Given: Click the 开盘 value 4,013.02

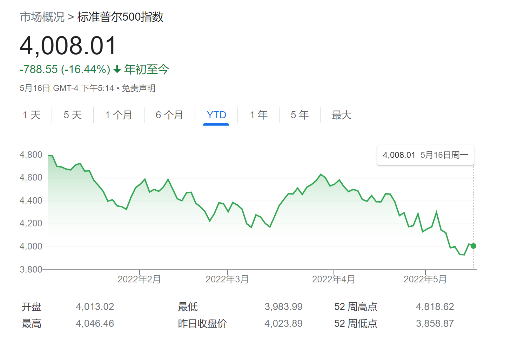Looking at the screenshot, I should [x=95, y=307].
